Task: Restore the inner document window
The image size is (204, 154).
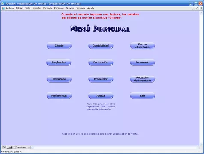Action: click(197, 8)
